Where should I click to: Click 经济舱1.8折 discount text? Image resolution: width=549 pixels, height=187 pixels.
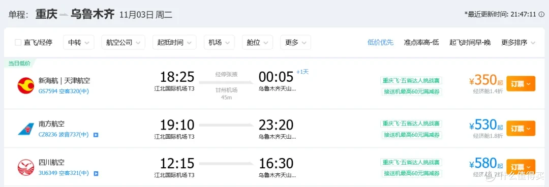pyautogui.click(x=487, y=136)
